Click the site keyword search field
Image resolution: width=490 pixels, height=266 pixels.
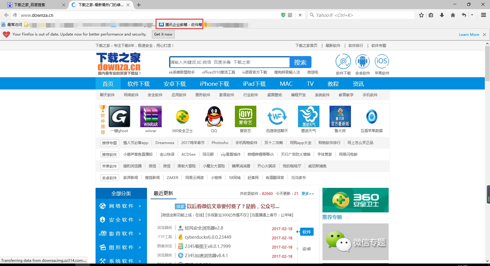click(229, 62)
